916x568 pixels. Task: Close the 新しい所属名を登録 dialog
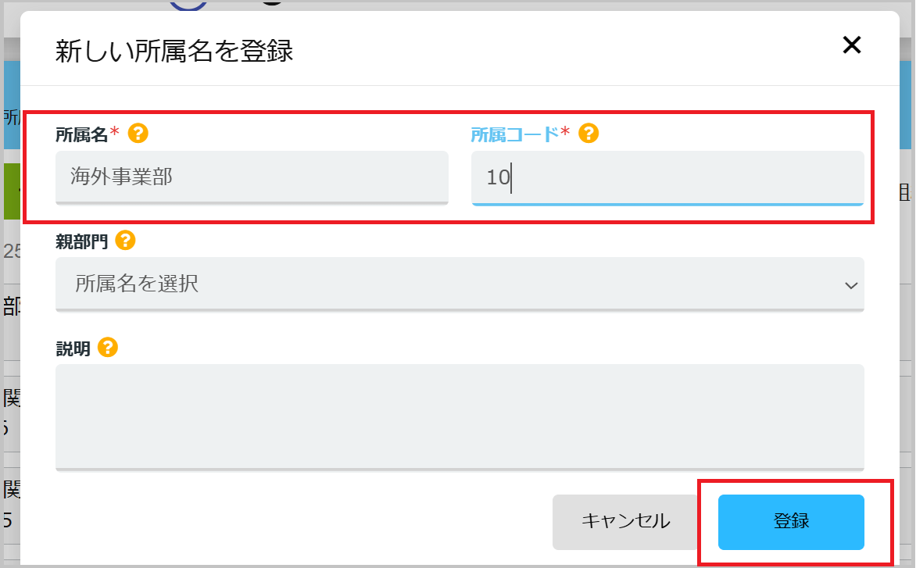click(852, 45)
